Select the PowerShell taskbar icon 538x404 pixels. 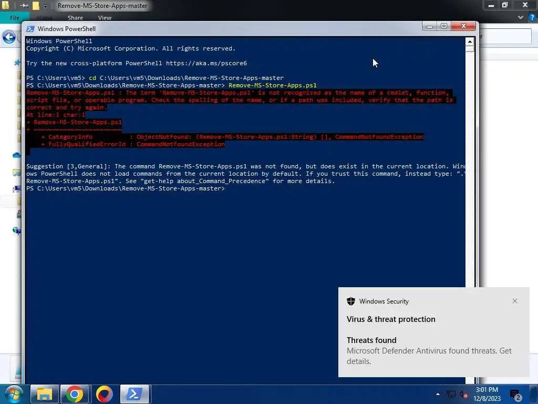coord(134,393)
